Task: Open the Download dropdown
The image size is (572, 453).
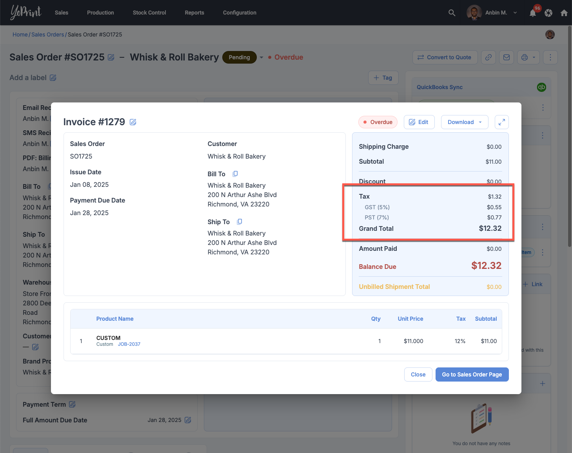Action: pyautogui.click(x=465, y=122)
